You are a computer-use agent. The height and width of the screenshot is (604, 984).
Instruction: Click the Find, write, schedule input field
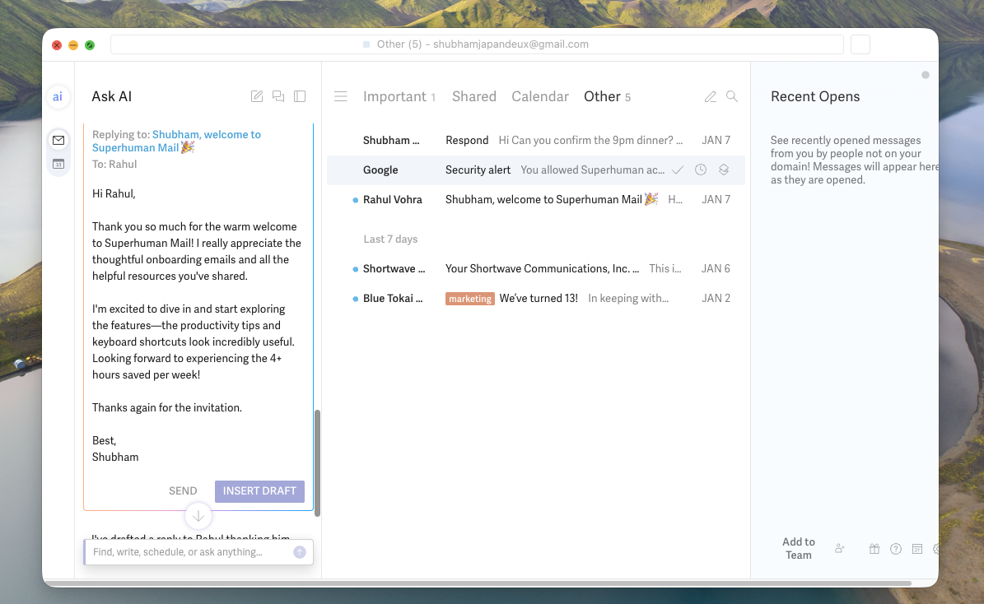coord(189,552)
